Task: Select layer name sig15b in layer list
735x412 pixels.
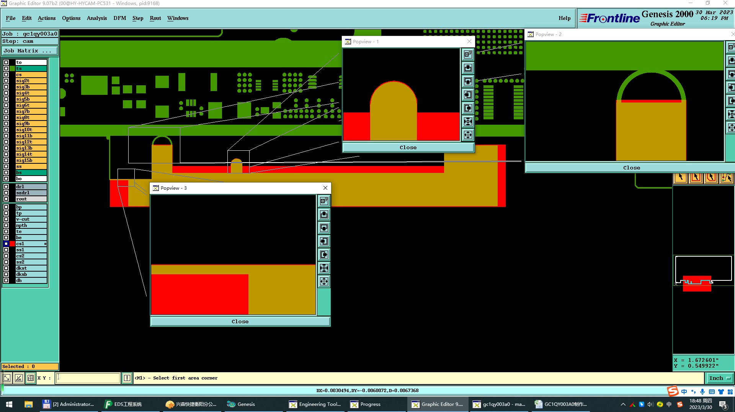Action: tap(31, 160)
